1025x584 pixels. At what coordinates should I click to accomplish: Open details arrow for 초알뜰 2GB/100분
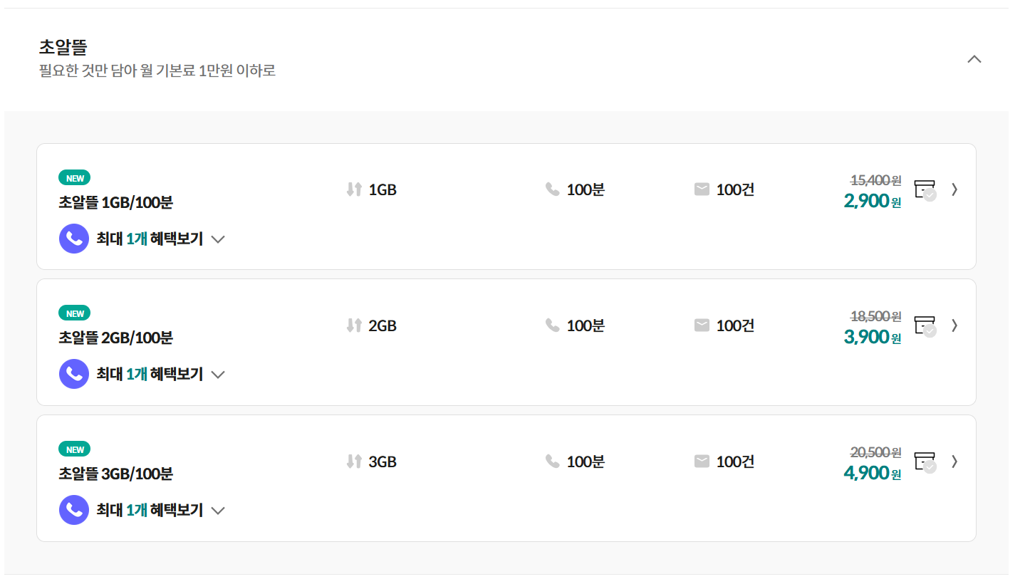tap(954, 325)
